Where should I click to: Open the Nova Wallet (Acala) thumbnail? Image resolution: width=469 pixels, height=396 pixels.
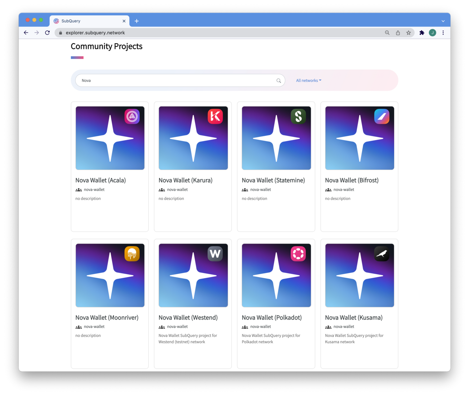tap(110, 138)
